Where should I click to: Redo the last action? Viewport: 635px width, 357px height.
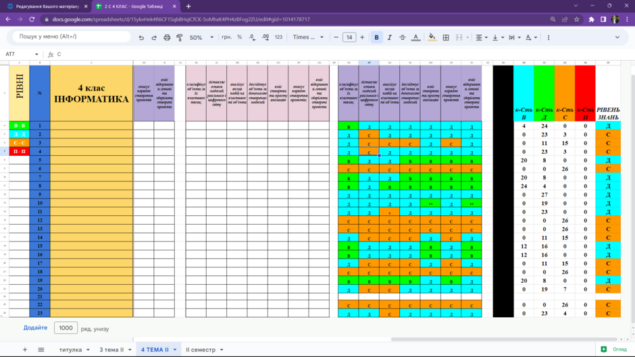coord(154,37)
